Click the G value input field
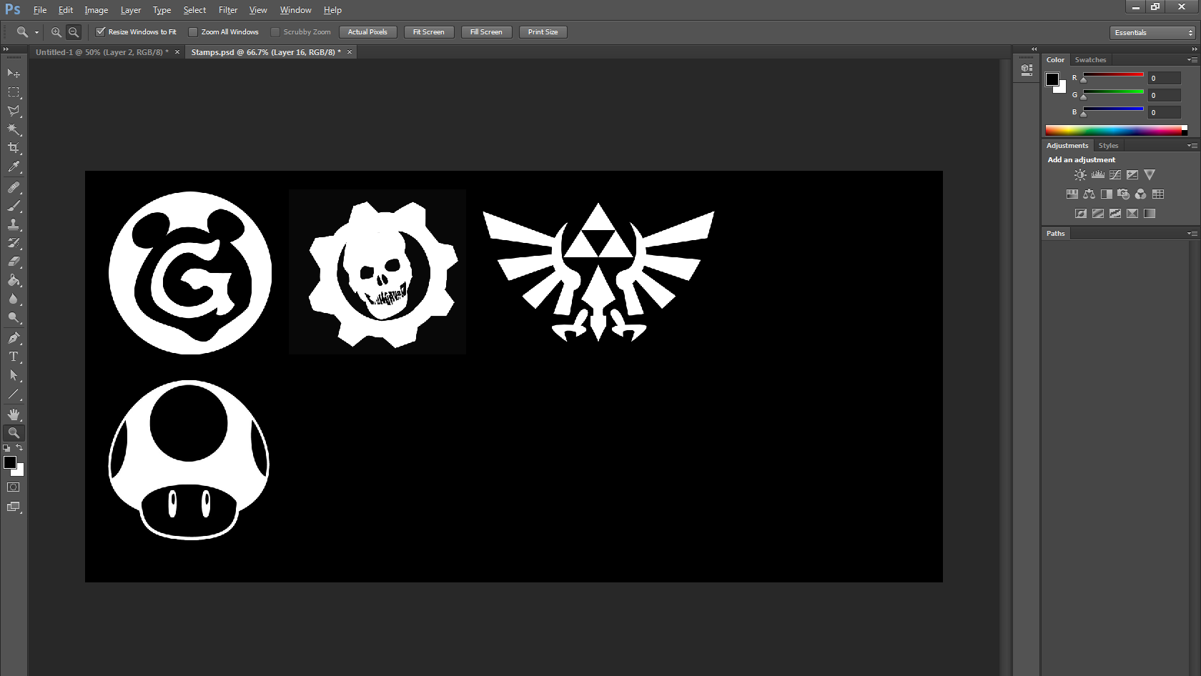Screen dimensions: 1201x676 [x=1165, y=95]
